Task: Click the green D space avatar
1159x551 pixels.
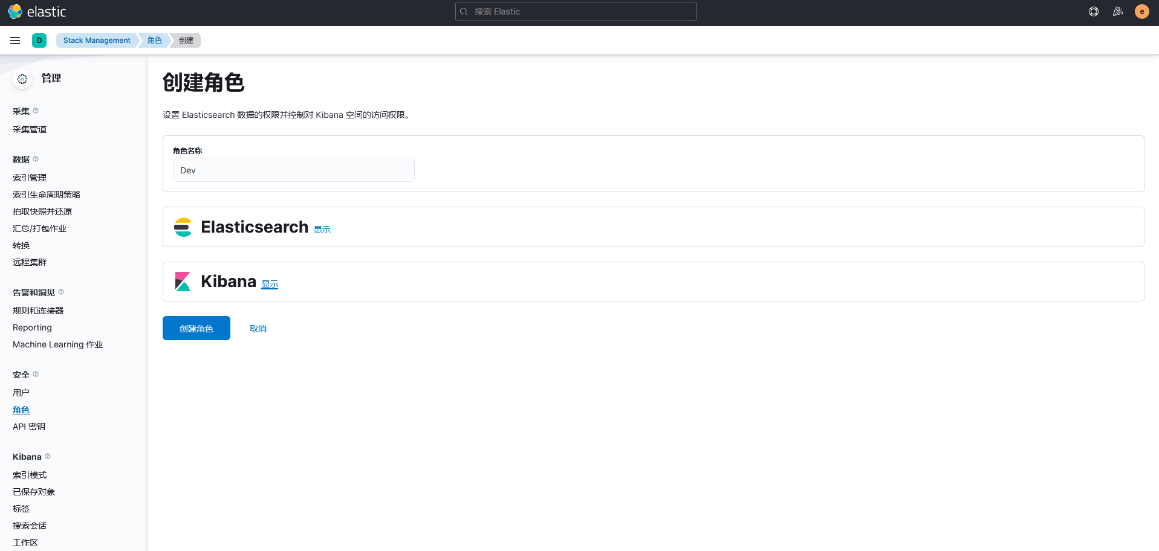Action: coord(39,40)
